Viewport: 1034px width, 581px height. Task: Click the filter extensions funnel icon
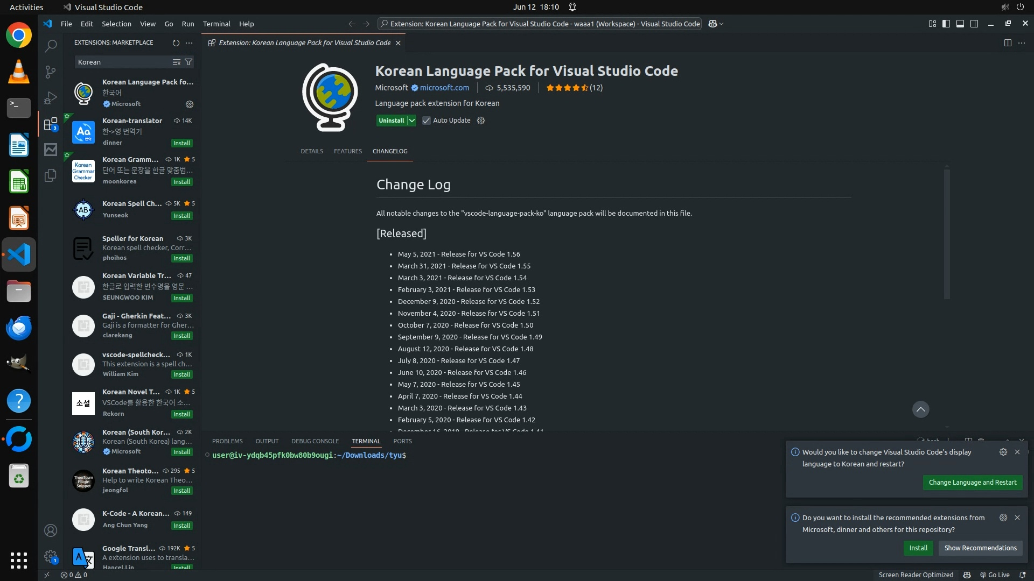click(x=188, y=62)
